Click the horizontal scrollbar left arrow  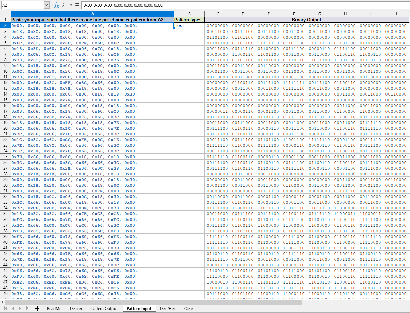point(3,302)
